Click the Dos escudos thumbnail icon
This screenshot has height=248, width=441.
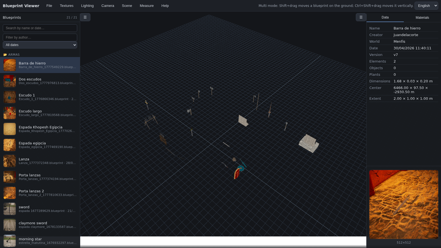point(10,81)
